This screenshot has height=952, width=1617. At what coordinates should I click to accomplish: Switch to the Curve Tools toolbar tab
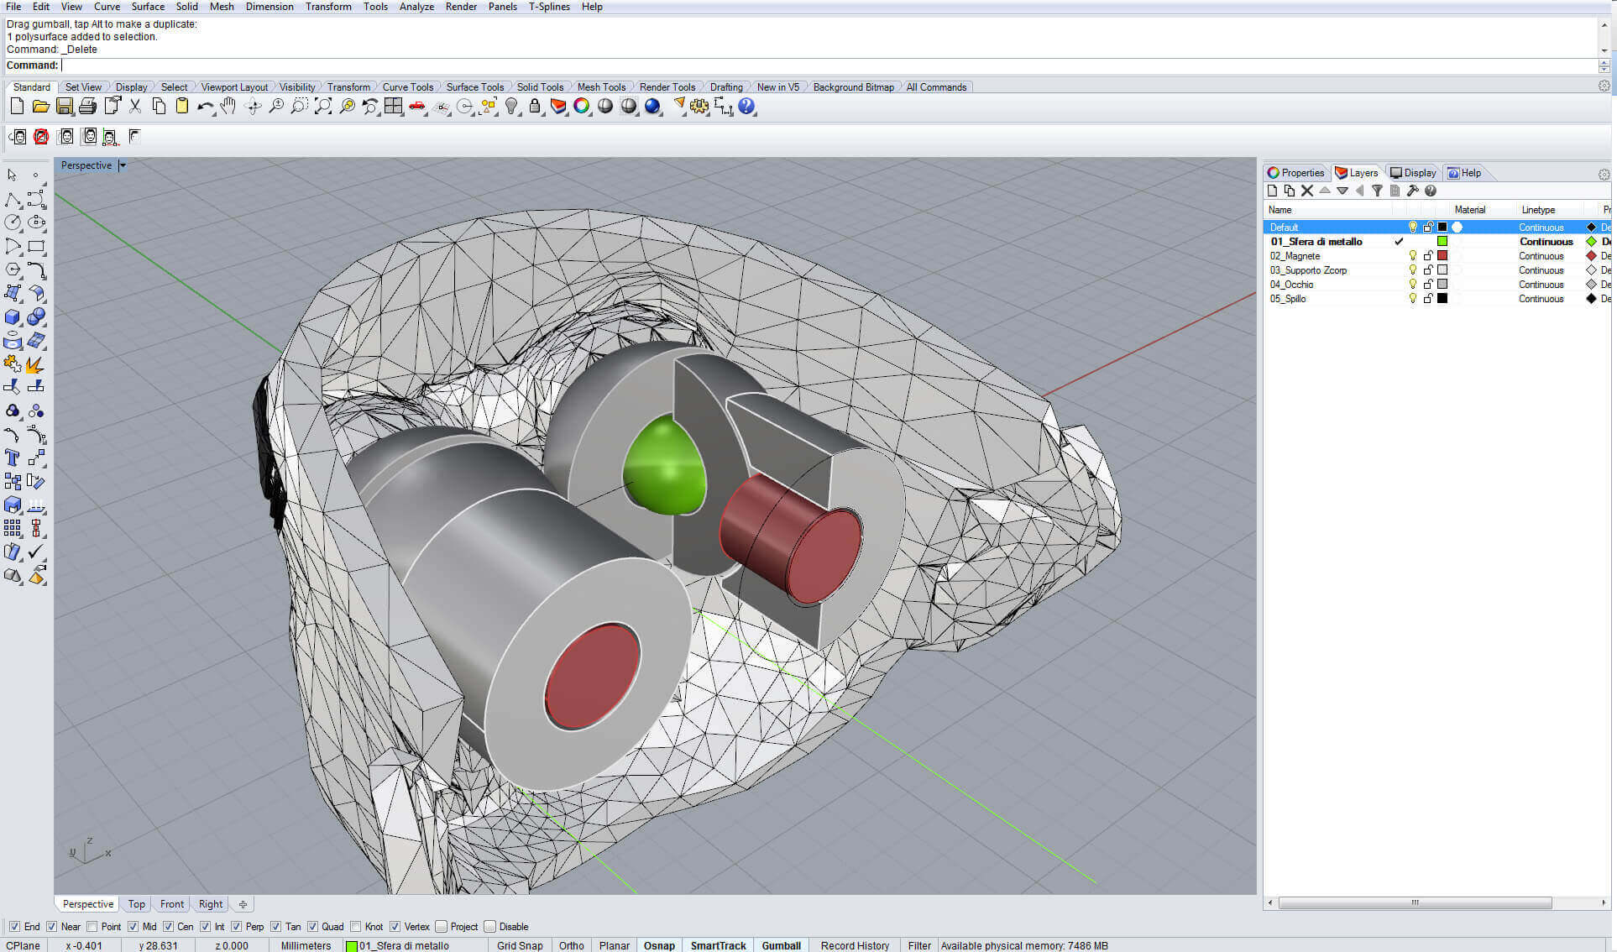click(x=408, y=87)
